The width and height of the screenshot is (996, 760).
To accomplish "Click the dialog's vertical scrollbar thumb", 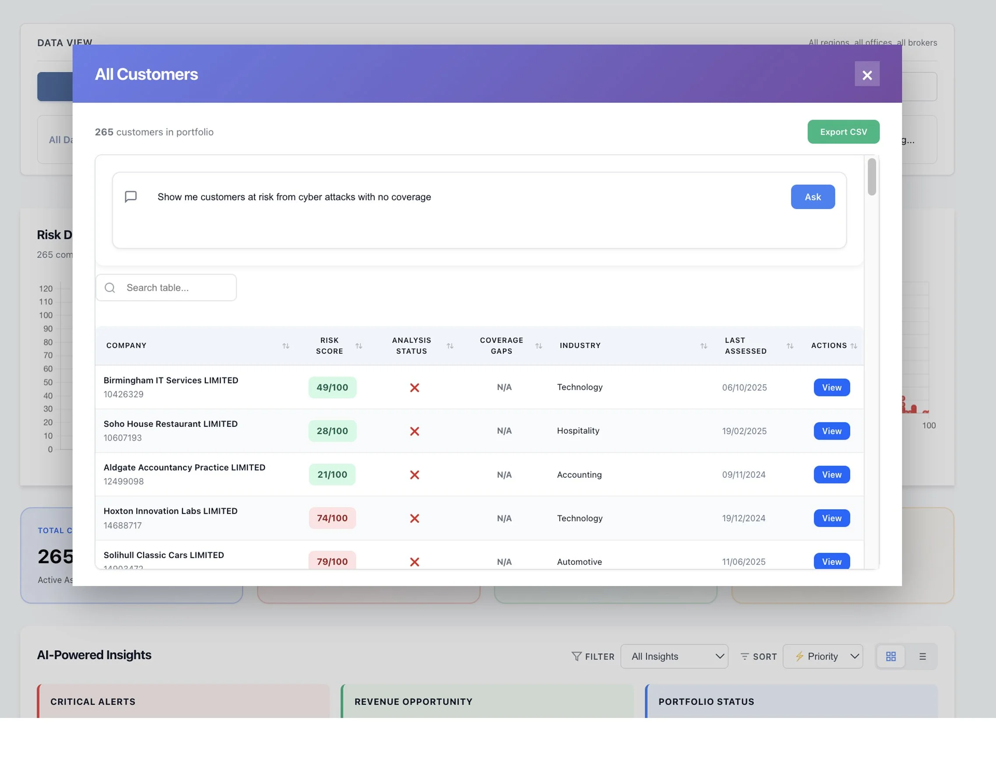I will 871,177.
